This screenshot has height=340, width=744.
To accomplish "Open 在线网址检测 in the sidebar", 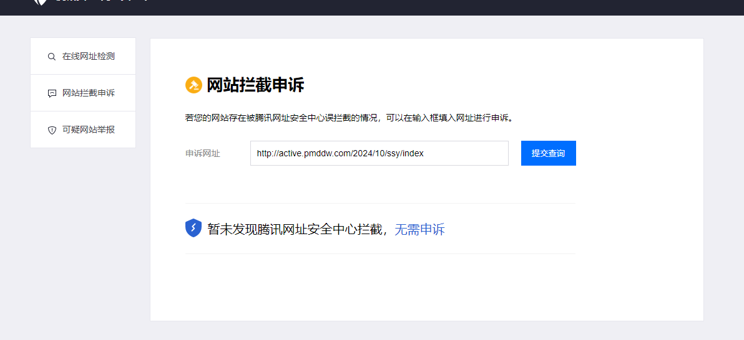I will pyautogui.click(x=83, y=56).
